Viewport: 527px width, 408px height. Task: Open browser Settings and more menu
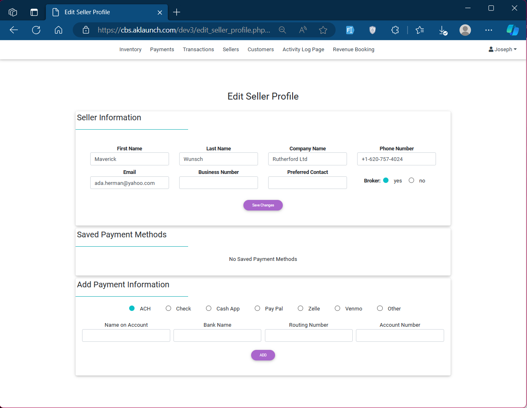[488, 30]
